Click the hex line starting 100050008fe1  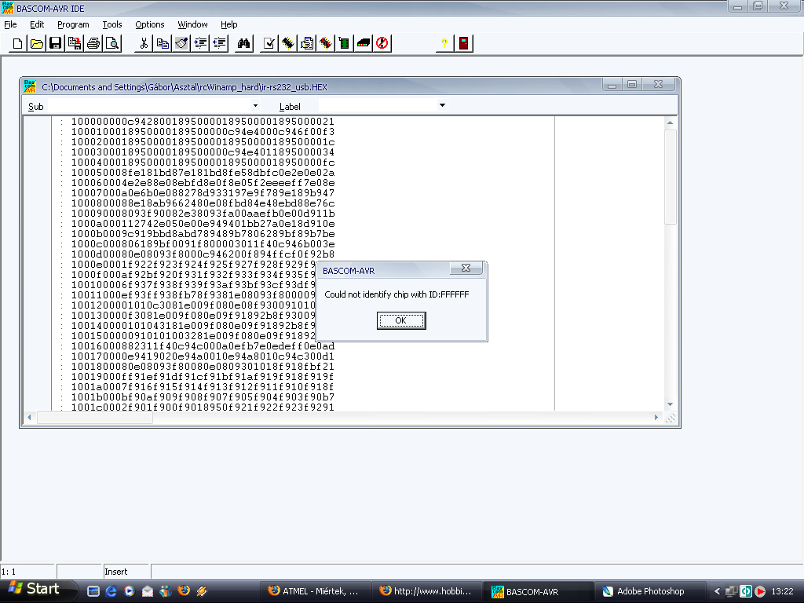tap(203, 173)
